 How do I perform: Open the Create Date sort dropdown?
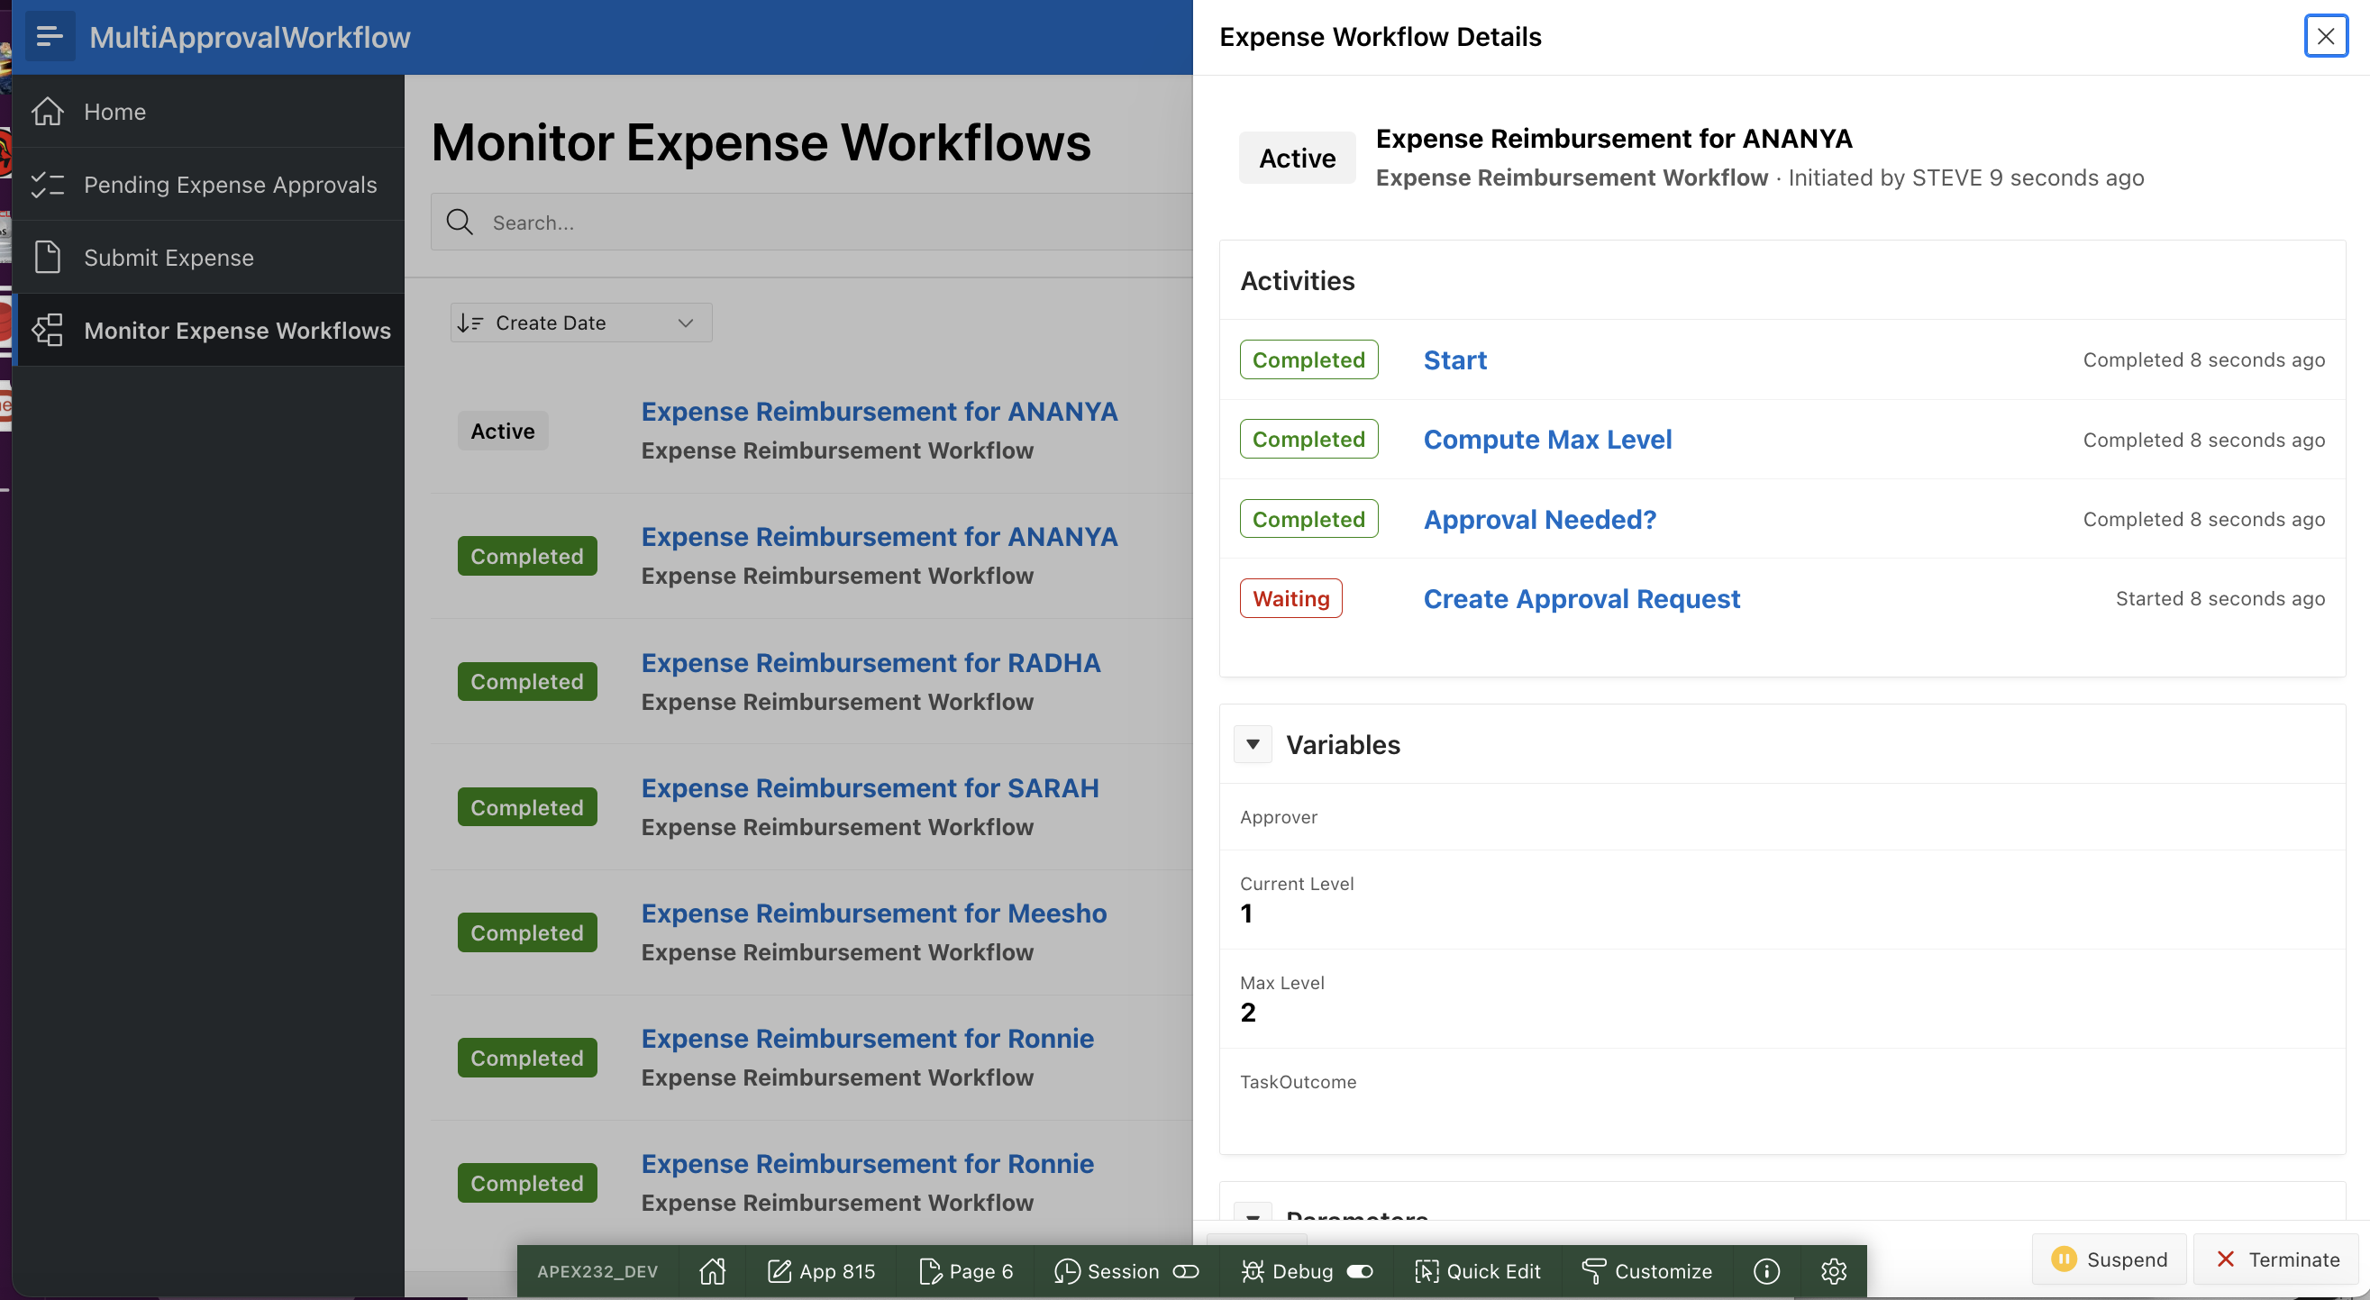pos(580,323)
